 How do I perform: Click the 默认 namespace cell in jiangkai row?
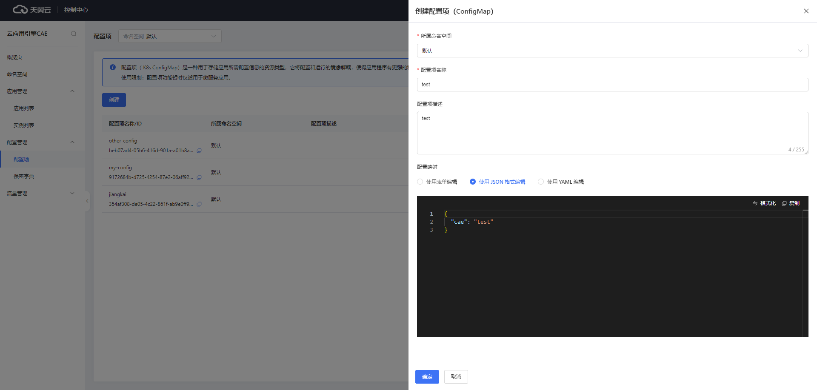[x=216, y=199]
